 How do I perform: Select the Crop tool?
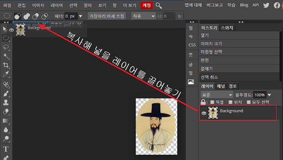[6, 65]
